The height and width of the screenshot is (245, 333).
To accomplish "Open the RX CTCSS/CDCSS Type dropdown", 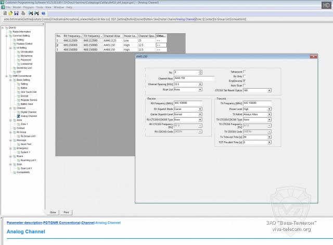I will pyautogui.click(x=200, y=119).
